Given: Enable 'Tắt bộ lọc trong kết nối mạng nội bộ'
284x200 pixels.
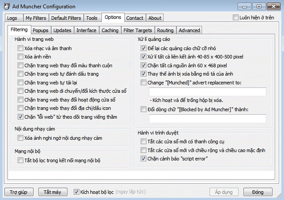Looking at the screenshot, I should 20,160.
